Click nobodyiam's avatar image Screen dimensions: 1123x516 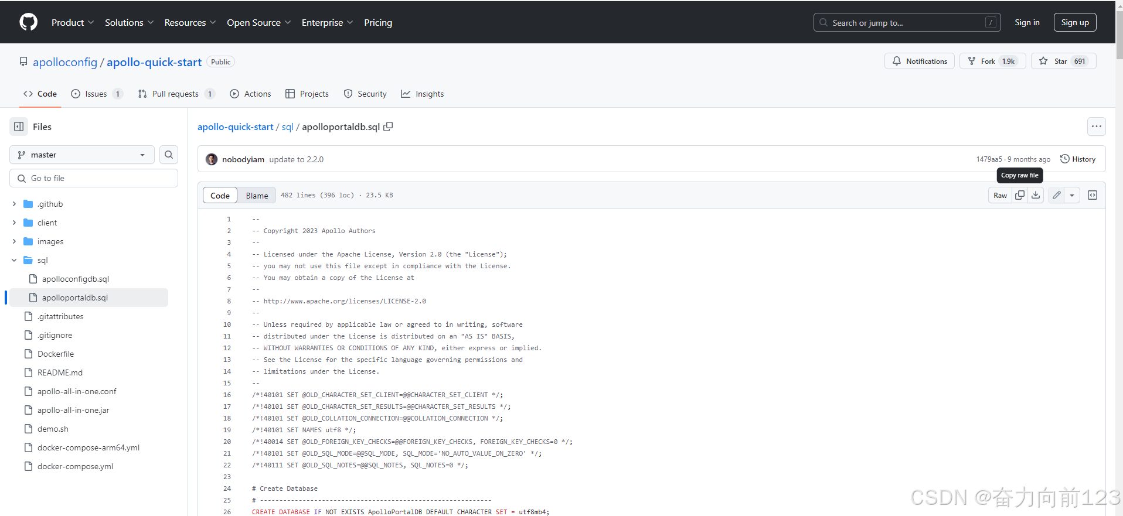[x=212, y=159]
